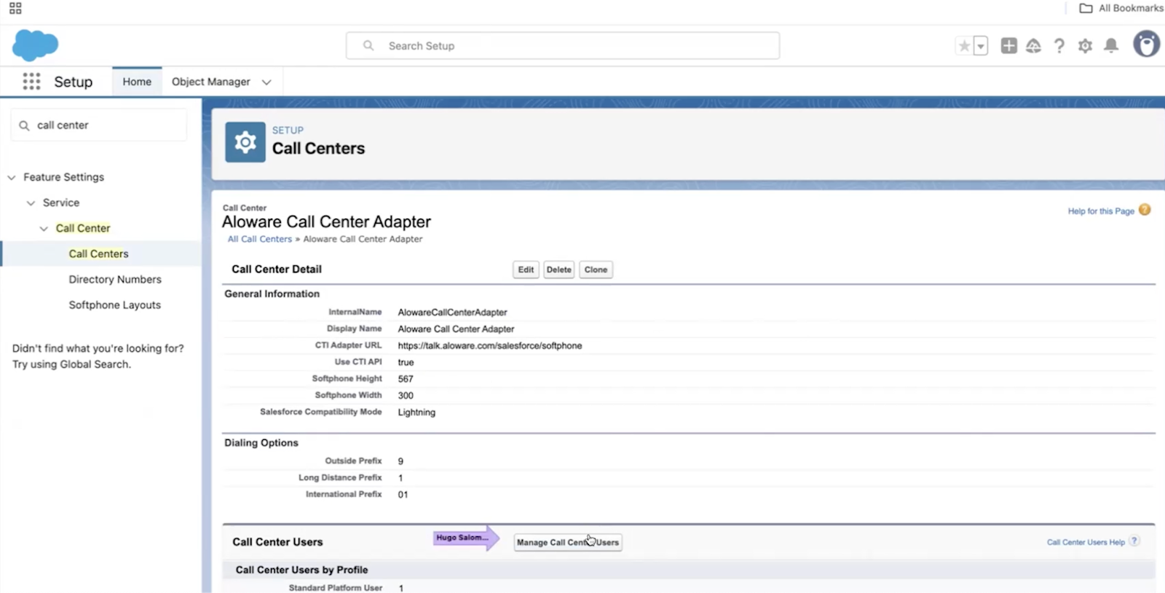Image resolution: width=1165 pixels, height=593 pixels.
Task: Open the Setup gear icon in header
Action: pos(1085,46)
